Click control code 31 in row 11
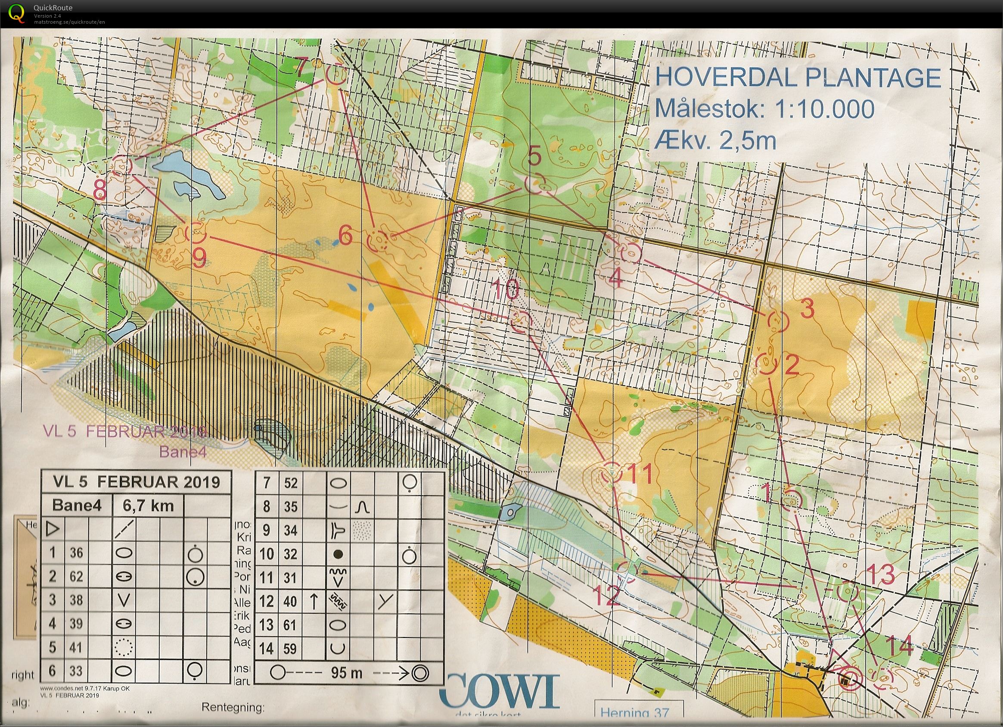1003x727 pixels. (291, 578)
